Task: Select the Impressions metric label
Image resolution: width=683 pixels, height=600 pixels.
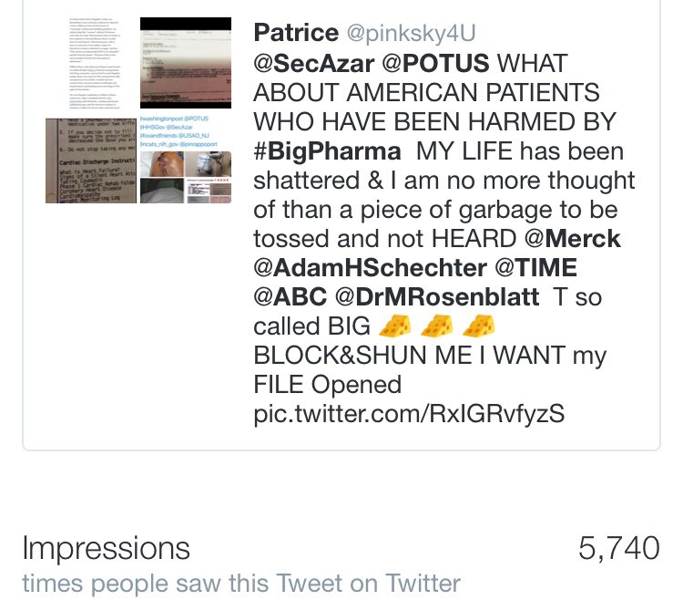Action: pyautogui.click(x=106, y=548)
